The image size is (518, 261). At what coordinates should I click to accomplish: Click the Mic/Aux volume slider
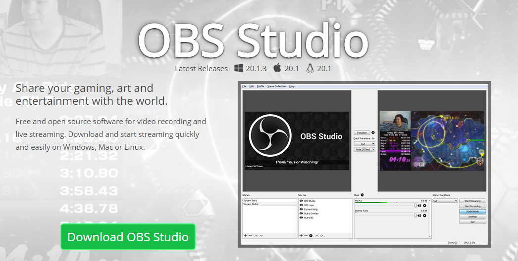385,206
